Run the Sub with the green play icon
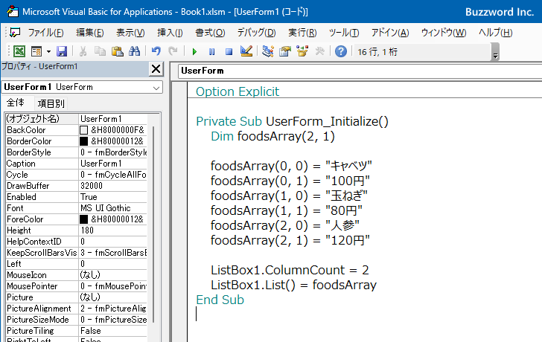 194,52
